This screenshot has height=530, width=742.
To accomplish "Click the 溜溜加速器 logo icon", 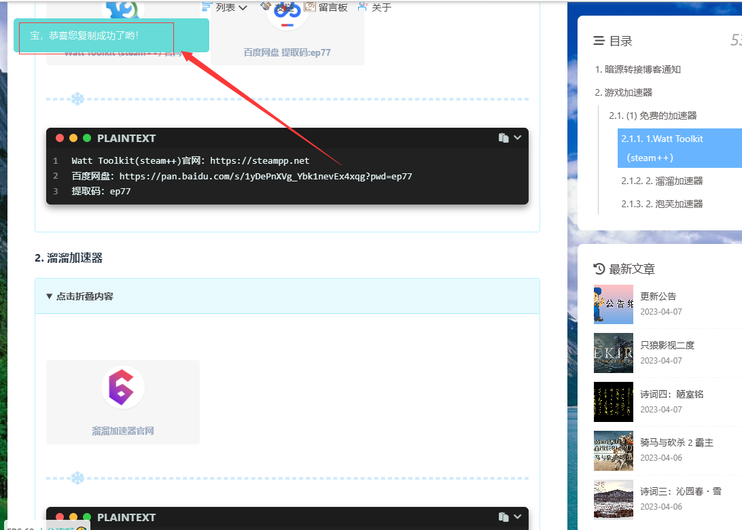I will click(123, 387).
